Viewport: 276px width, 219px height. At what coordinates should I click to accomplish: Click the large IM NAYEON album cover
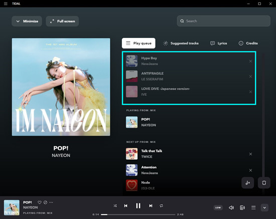(x=61, y=87)
